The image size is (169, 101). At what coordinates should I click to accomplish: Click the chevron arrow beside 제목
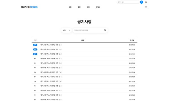click(69, 30)
